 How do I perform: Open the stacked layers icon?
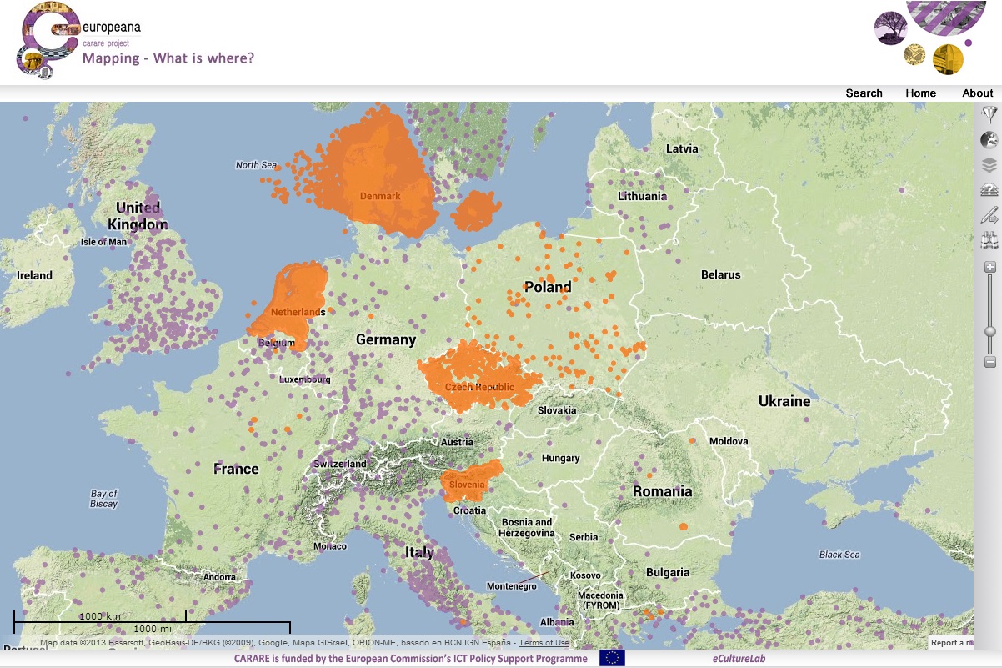[x=989, y=165]
